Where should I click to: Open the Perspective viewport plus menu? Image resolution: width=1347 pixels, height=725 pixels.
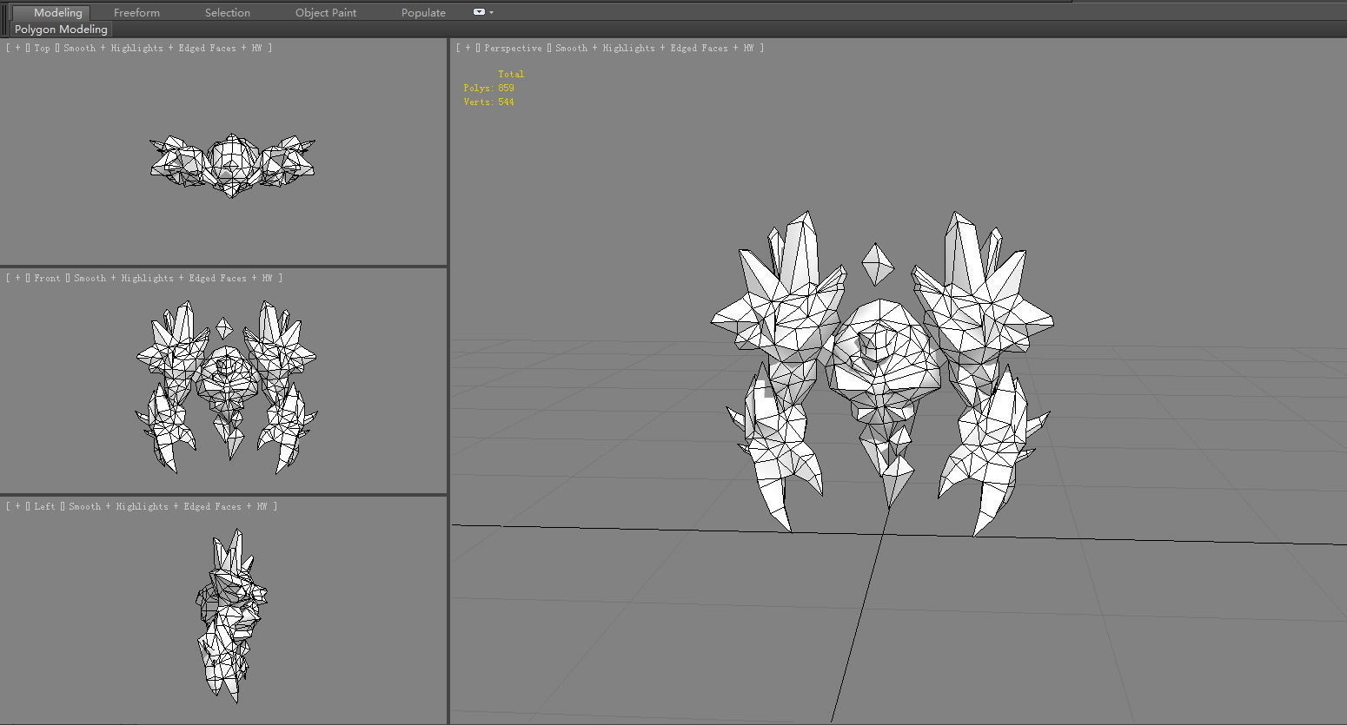[468, 49]
